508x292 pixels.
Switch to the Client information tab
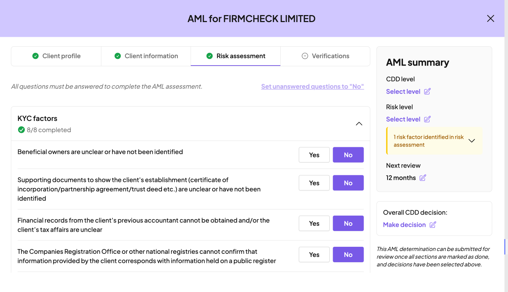(x=146, y=56)
